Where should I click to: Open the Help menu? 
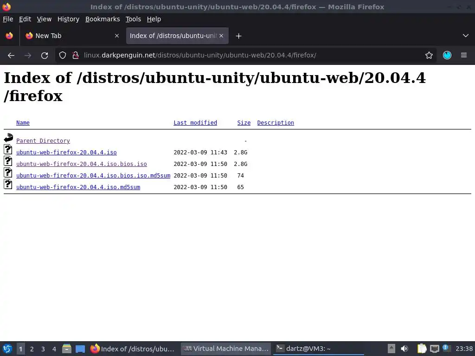click(154, 19)
